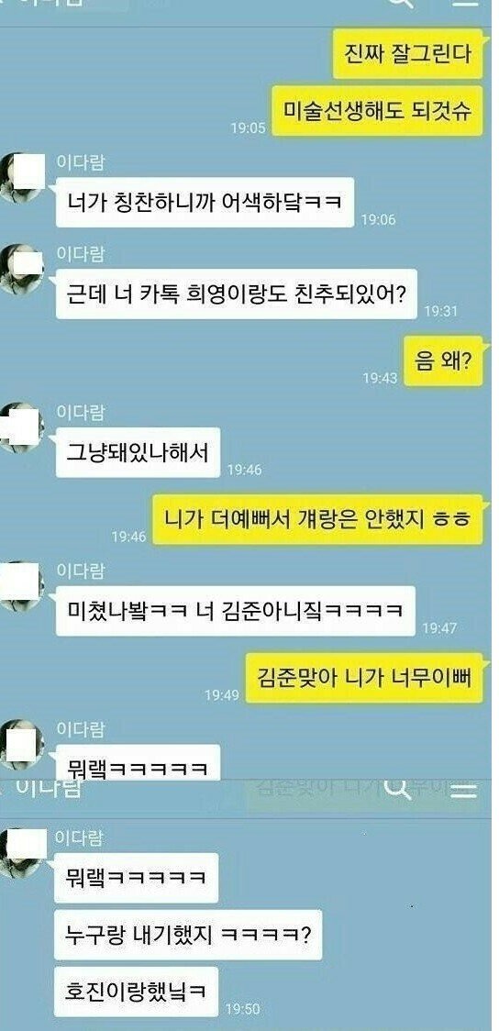
Task: Tap the 이다람 name above '그냥돼있나해서'
Action: click(x=80, y=413)
